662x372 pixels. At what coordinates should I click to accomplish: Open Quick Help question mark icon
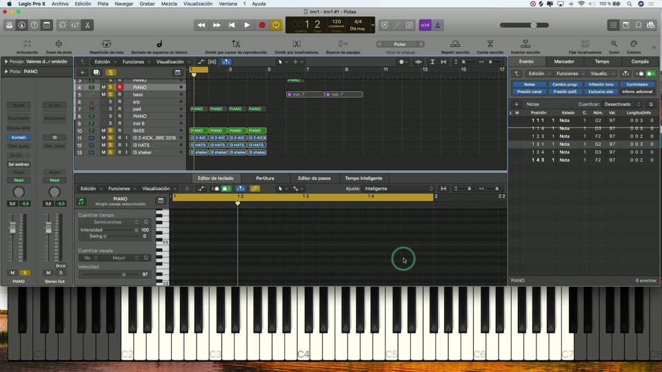click(34, 25)
